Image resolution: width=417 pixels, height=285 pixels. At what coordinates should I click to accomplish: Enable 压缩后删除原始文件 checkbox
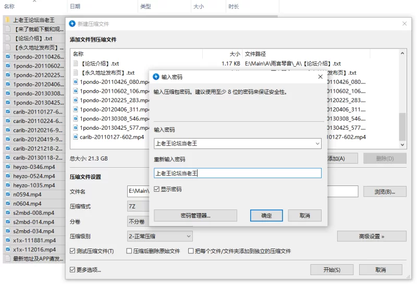coord(129,251)
